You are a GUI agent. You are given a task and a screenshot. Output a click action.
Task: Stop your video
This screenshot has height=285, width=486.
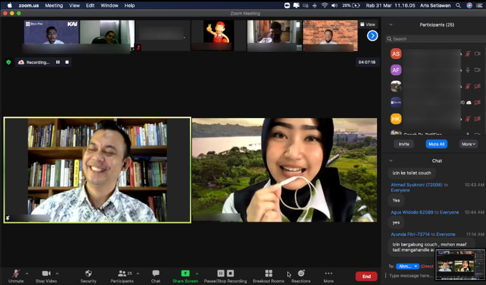click(46, 276)
